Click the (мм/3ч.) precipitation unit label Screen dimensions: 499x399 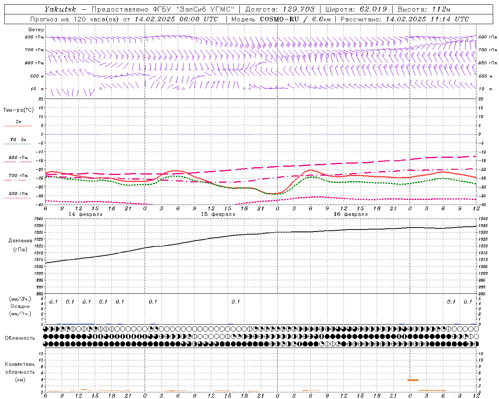pos(20,299)
